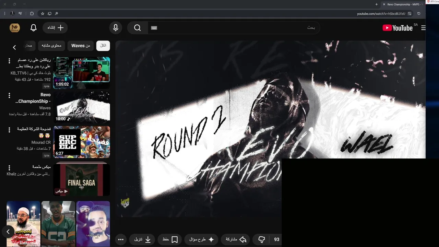Bookmark this page with the star icon
This screenshot has height=247, width=439.
pyautogui.click(x=43, y=13)
